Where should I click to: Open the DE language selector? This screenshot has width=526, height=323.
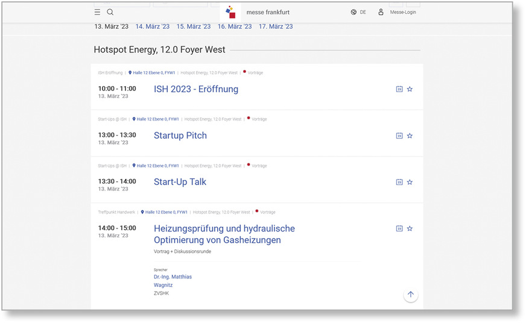358,12
